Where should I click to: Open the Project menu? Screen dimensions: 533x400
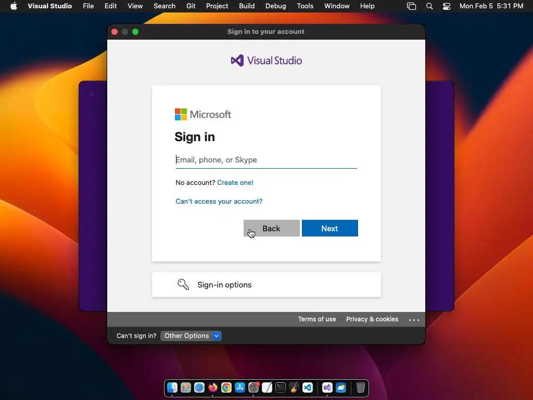point(217,6)
